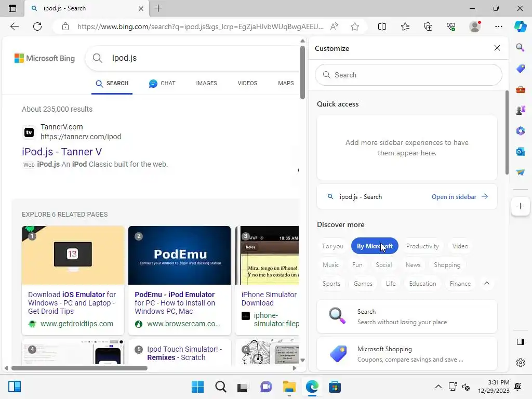Close the ipod.js - Search tab

pyautogui.click(x=141, y=8)
